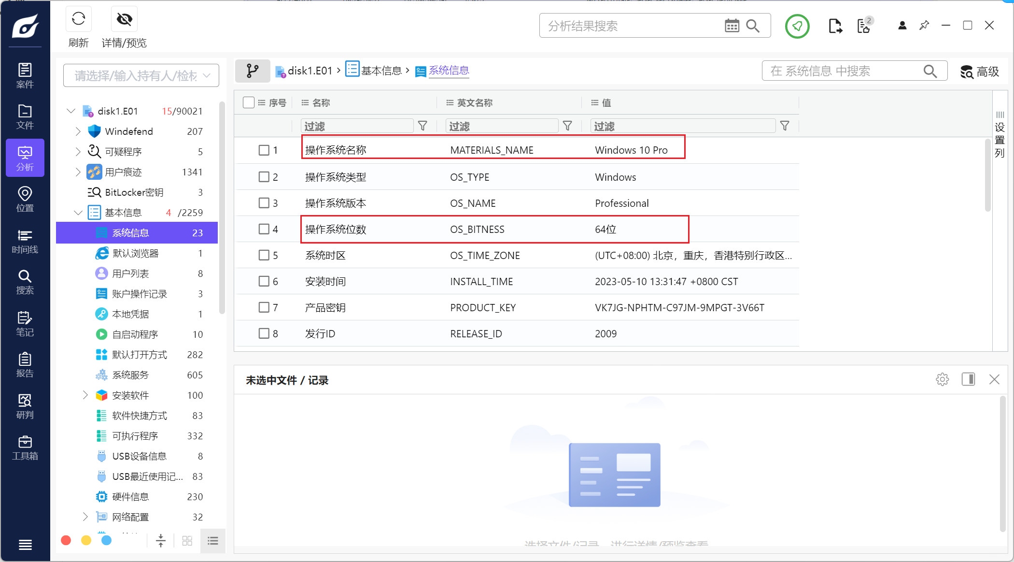The image size is (1014, 562).
Task: Click the calendar icon in search bar
Action: tap(732, 26)
